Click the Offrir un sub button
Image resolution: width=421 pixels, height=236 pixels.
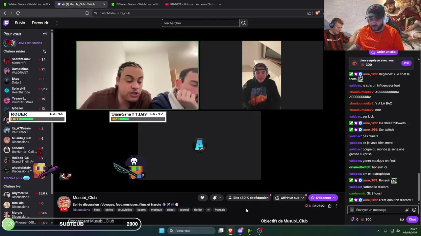pyautogui.click(x=290, y=198)
